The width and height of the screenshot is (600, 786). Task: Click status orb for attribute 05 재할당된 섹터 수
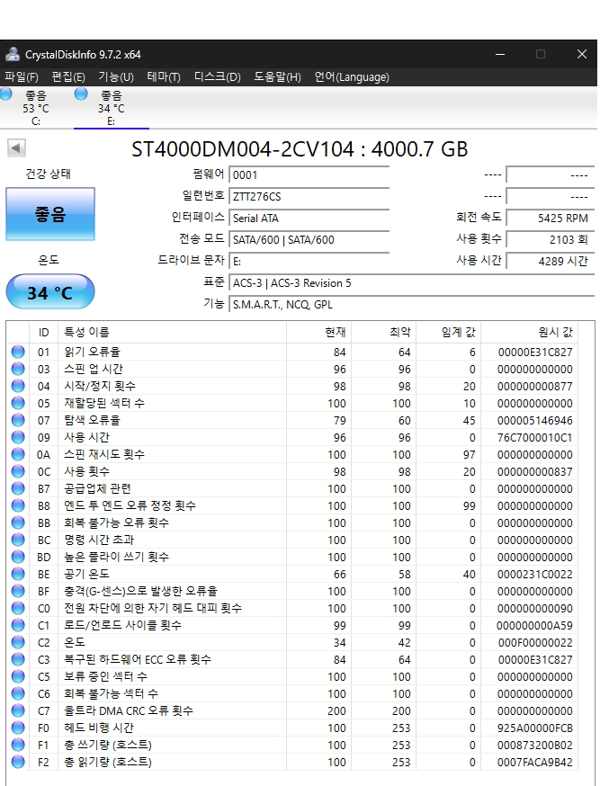pyautogui.click(x=18, y=403)
